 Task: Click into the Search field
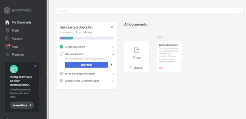[x=150, y=11]
